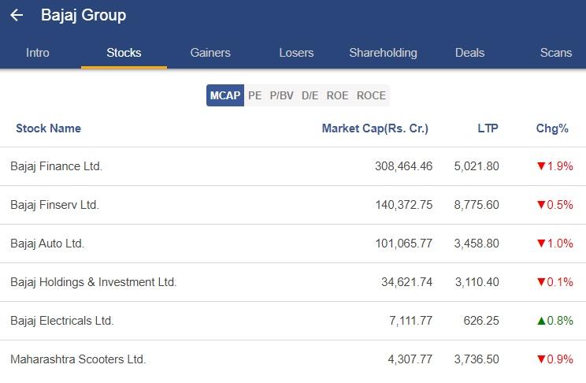
Task: Select the Deals tab
Action: coord(469,53)
